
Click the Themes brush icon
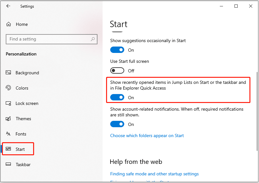point(8,119)
